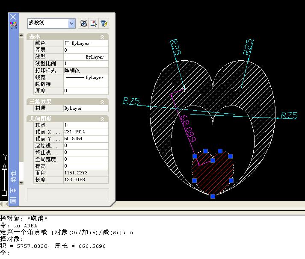Screen dimensions: 305x259
Task: Toggle palette auto-hide icon
Action: tap(13, 191)
